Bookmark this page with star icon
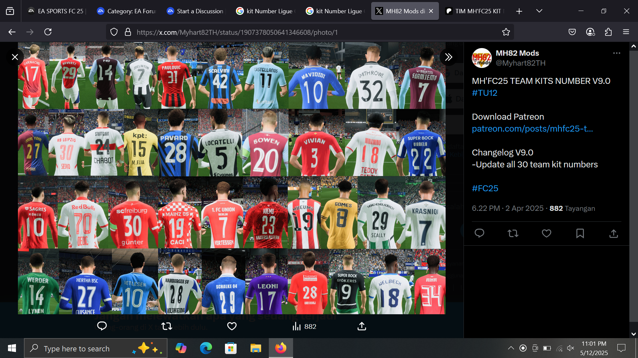Viewport: 638px width, 358px height. (506, 32)
